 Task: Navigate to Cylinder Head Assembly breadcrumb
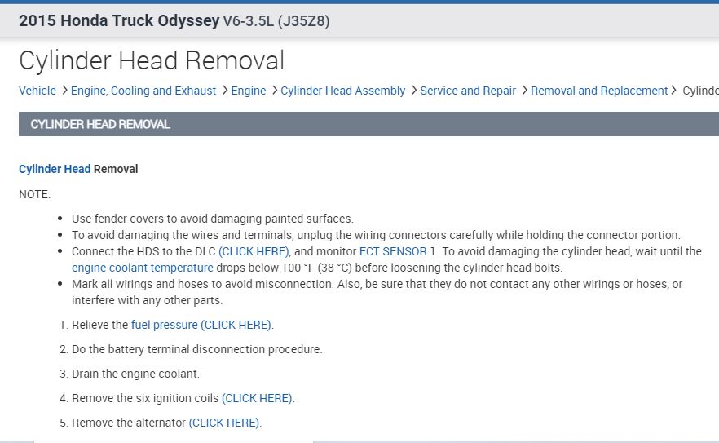point(342,91)
